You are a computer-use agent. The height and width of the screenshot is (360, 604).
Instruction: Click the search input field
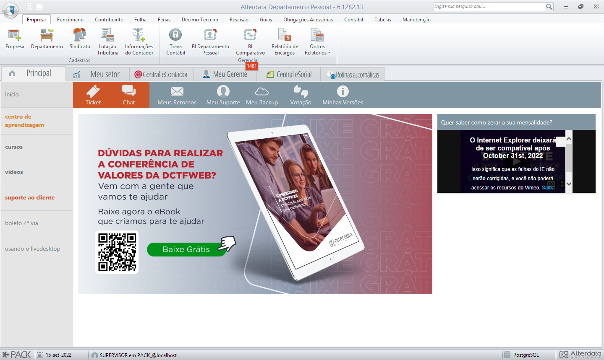(489, 7)
